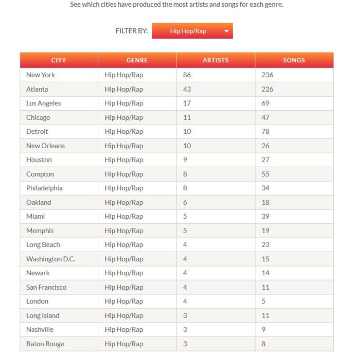This screenshot has width=355, height=353.
Task: Click the New Orleans city cell
Action: [59, 146]
